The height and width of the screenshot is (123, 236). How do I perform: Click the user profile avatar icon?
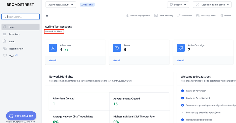(198, 5)
